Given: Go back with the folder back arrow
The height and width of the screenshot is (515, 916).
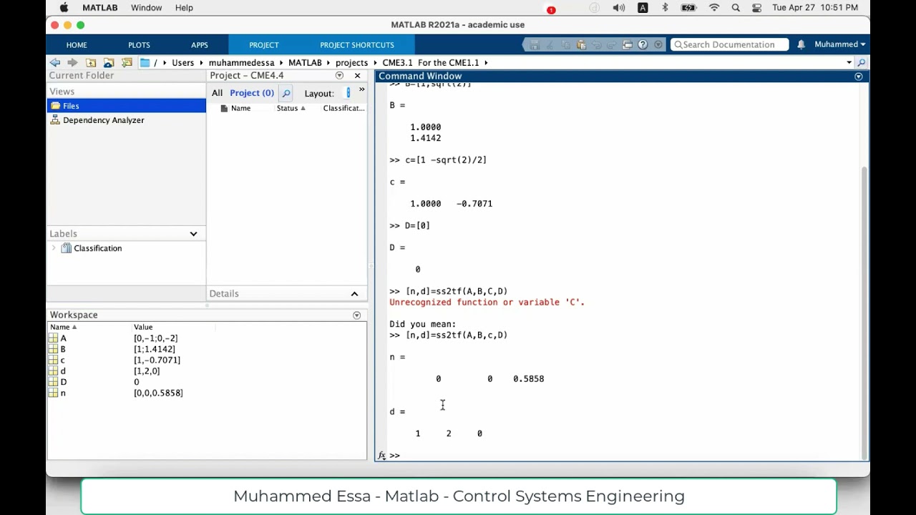Looking at the screenshot, I should click(55, 63).
